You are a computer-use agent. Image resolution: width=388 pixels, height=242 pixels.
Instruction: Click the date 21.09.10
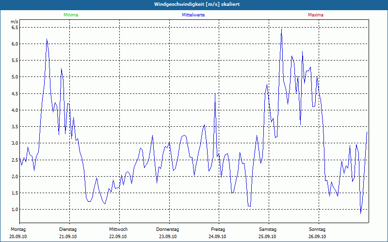[x=68, y=237]
